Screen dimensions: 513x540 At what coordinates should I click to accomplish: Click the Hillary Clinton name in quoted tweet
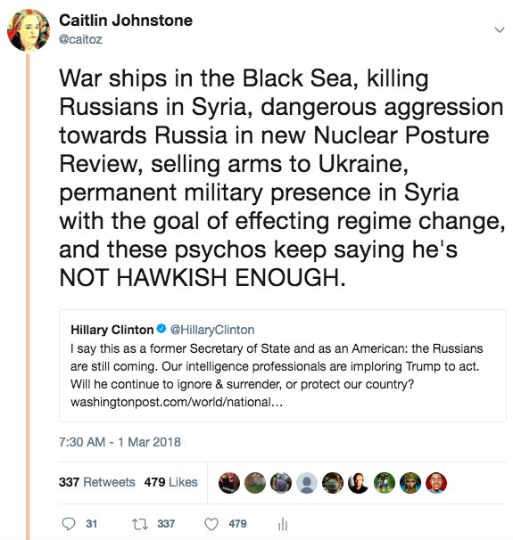coord(112,330)
